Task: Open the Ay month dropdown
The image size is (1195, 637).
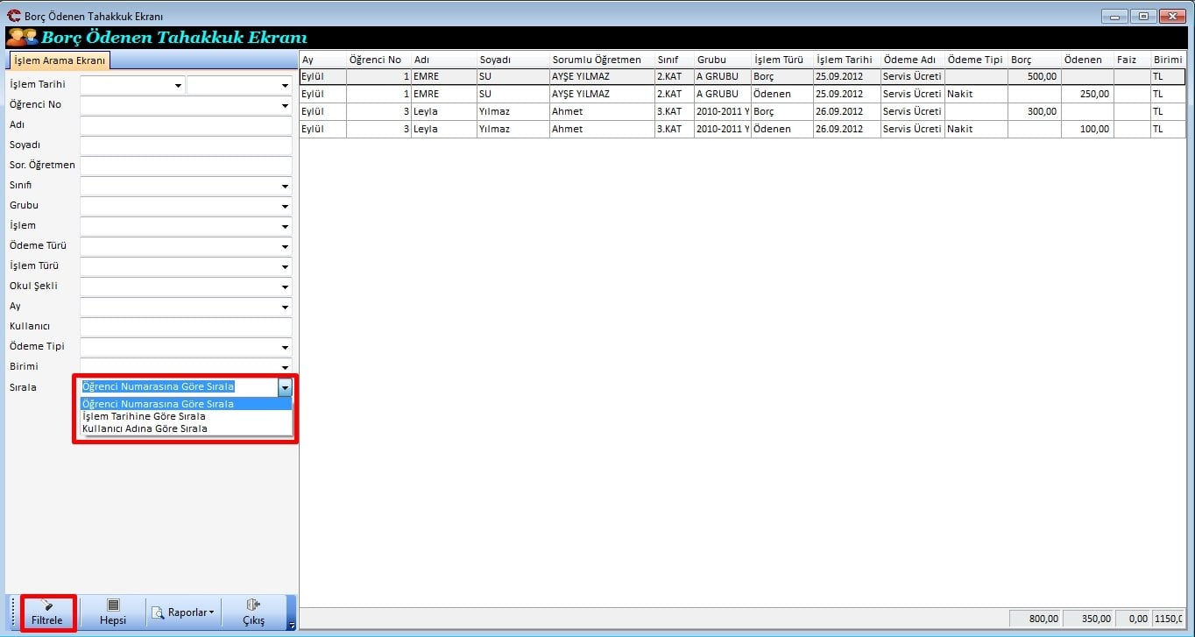Action: [x=285, y=308]
